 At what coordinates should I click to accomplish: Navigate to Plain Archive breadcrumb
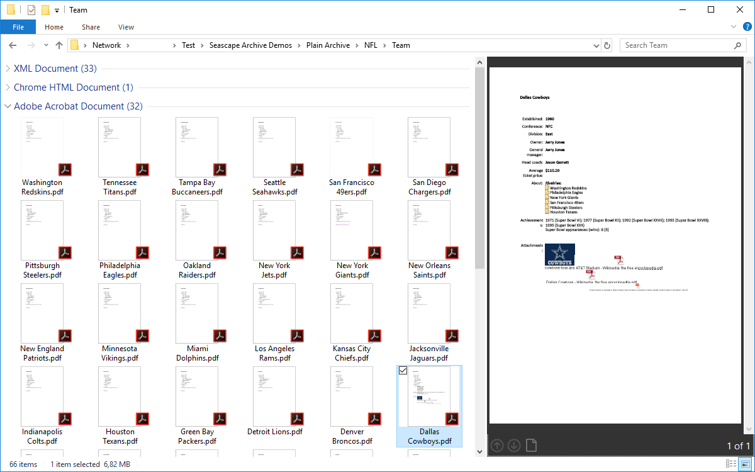(x=328, y=45)
